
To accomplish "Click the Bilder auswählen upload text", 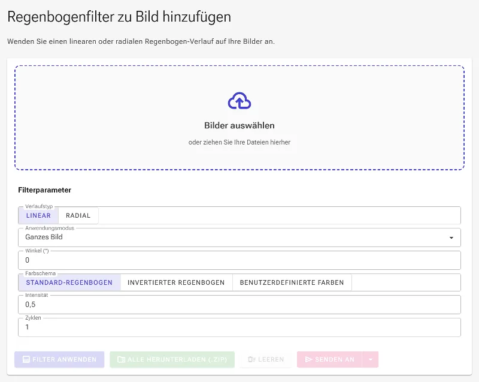I will pyautogui.click(x=239, y=125).
